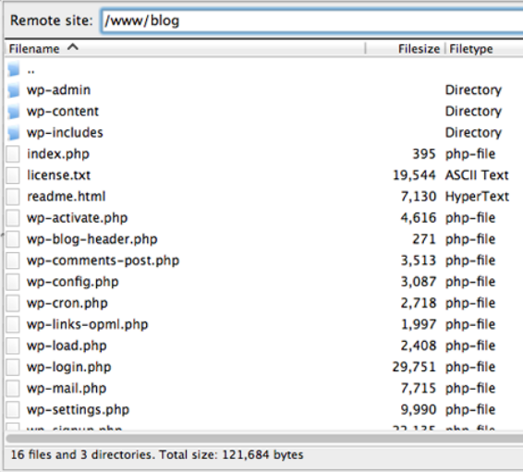
Task: Click the index.php file icon
Action: [x=13, y=154]
